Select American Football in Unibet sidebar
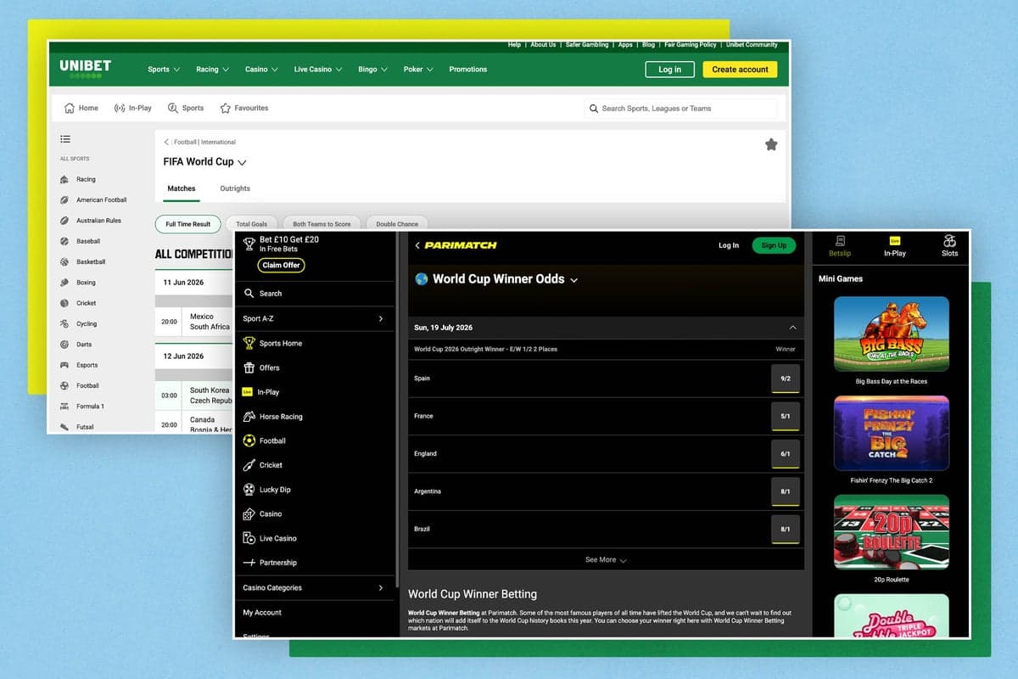 click(93, 199)
